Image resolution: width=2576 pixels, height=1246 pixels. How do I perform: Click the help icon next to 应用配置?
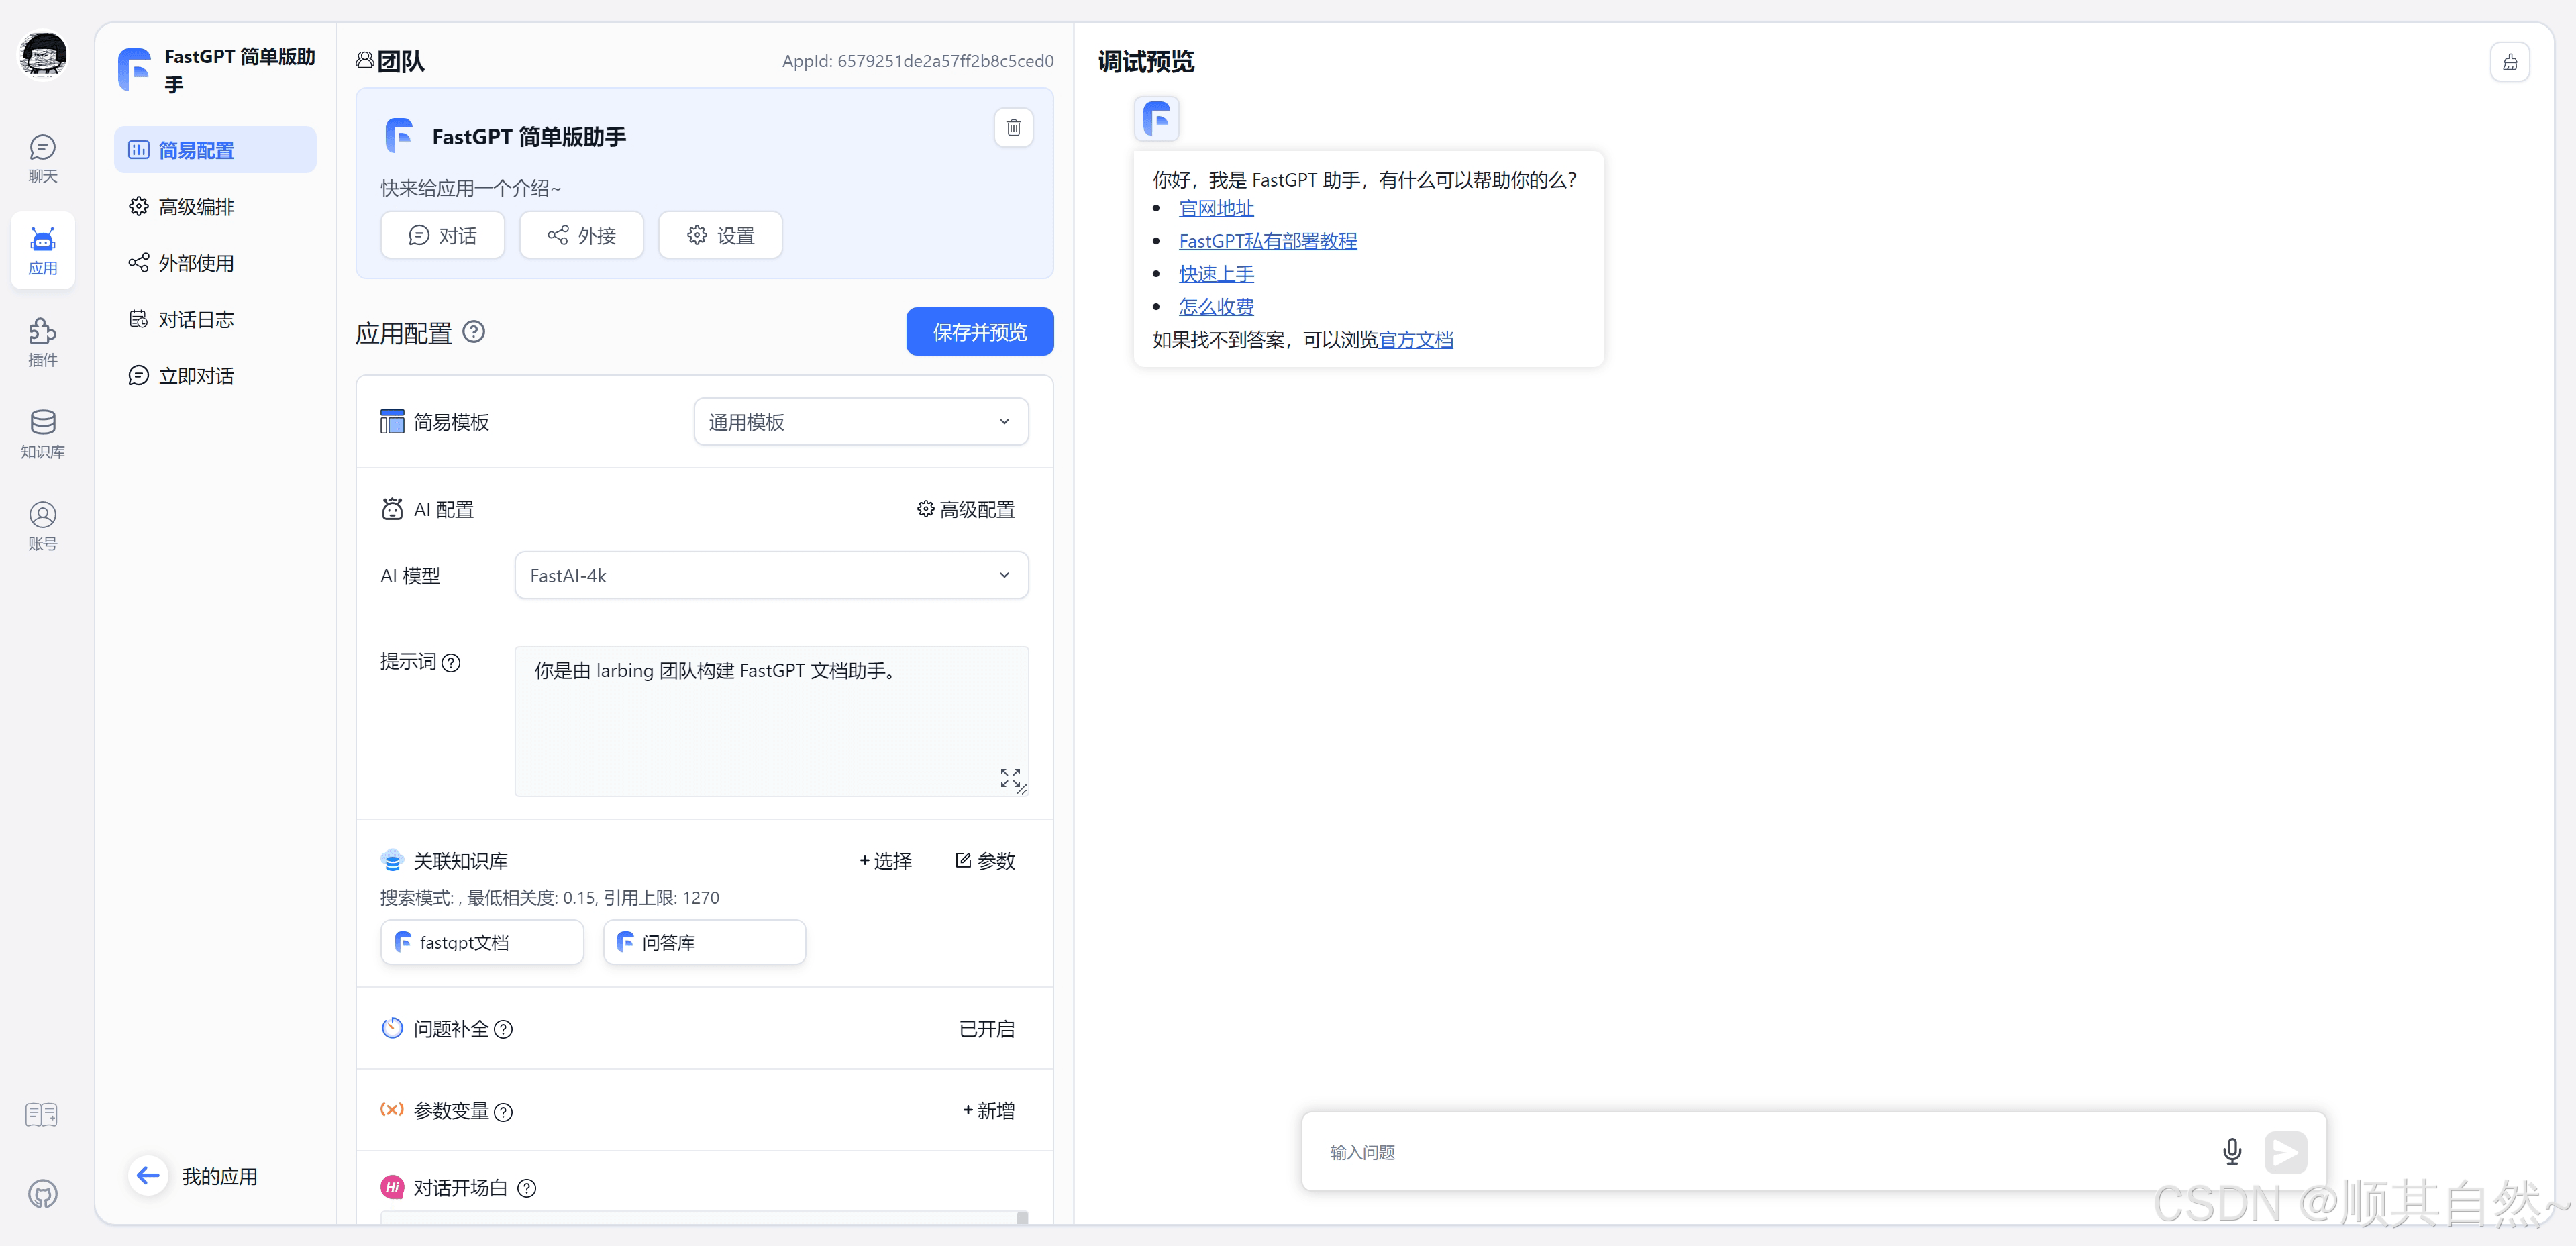pyautogui.click(x=474, y=332)
